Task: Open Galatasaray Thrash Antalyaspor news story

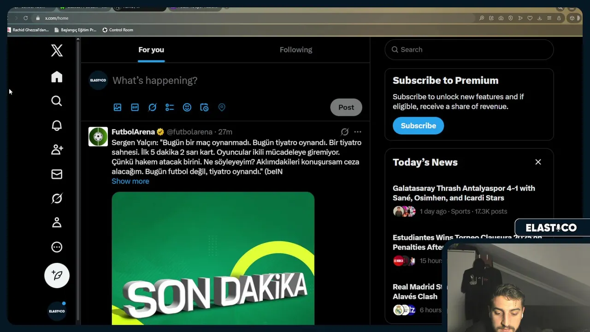Action: point(464,193)
